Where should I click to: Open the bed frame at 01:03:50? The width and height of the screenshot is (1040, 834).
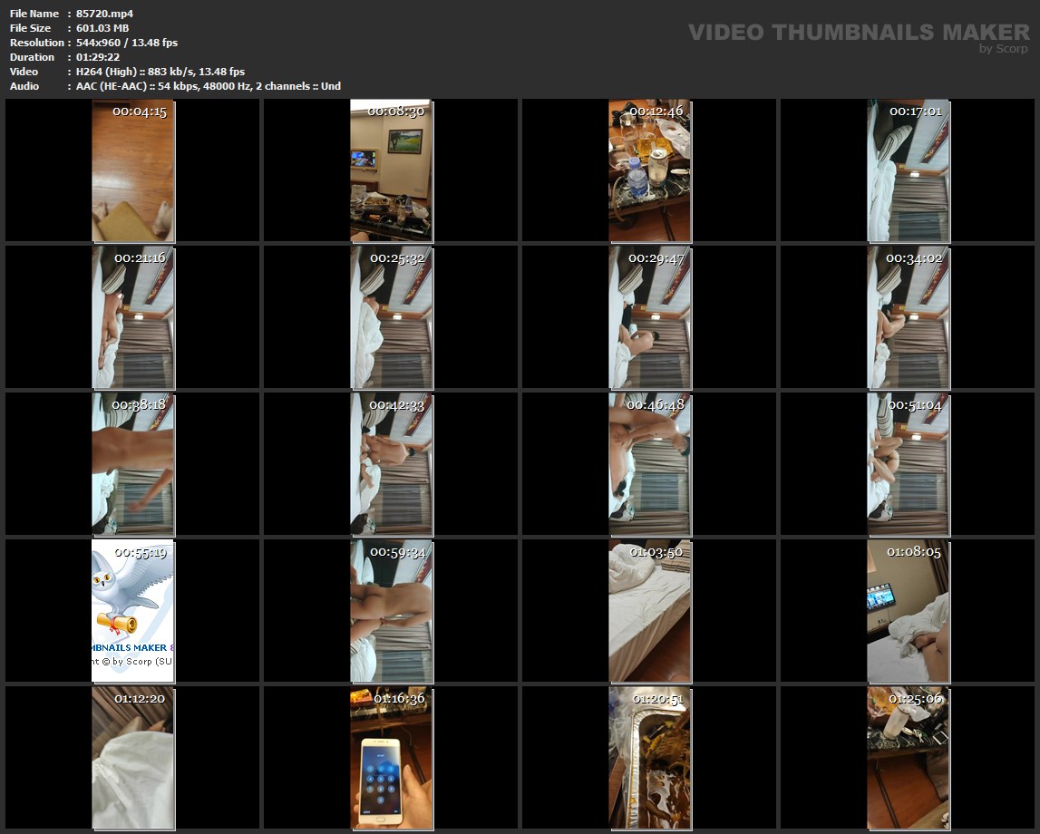[x=649, y=611]
